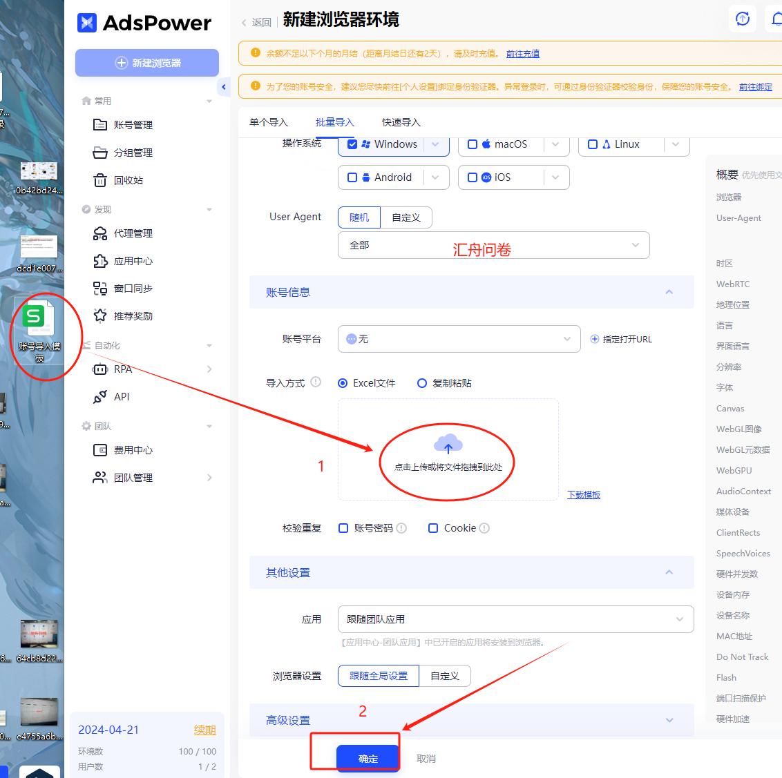Collapse the 账号信息 section
Image resolution: width=782 pixels, height=778 pixels.
click(669, 292)
